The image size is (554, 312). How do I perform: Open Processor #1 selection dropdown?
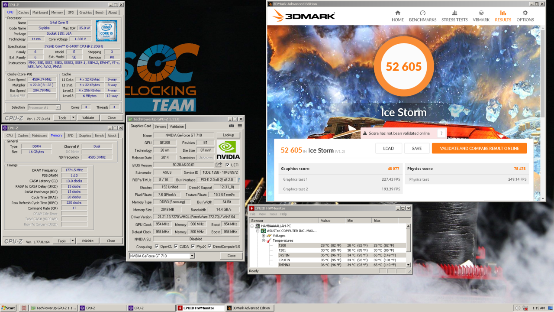tap(57, 107)
